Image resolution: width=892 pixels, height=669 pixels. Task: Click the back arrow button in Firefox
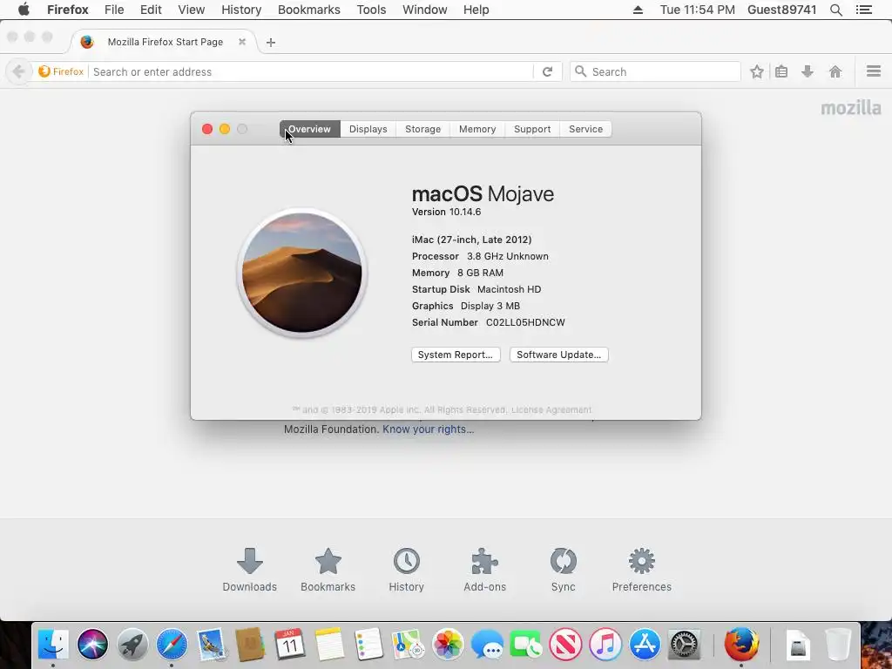click(x=18, y=71)
